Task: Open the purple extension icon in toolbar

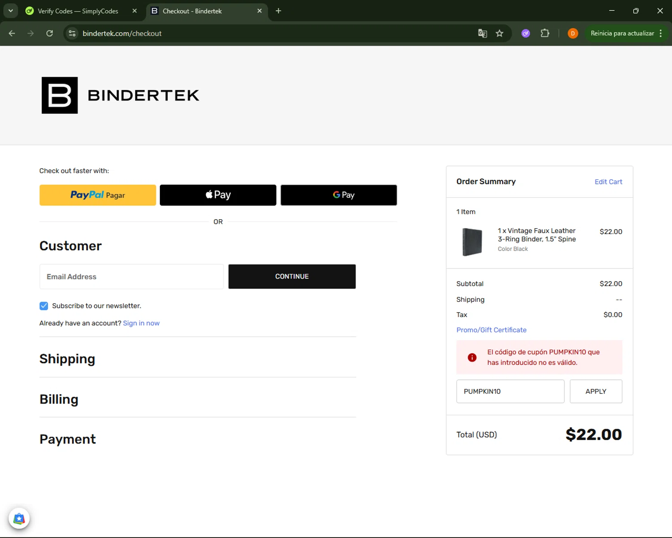Action: [526, 33]
